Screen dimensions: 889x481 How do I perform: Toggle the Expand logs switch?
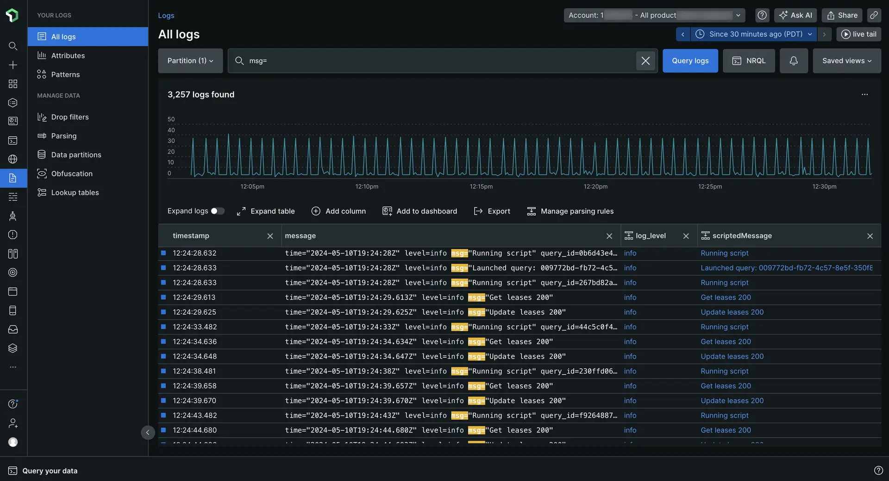218,211
